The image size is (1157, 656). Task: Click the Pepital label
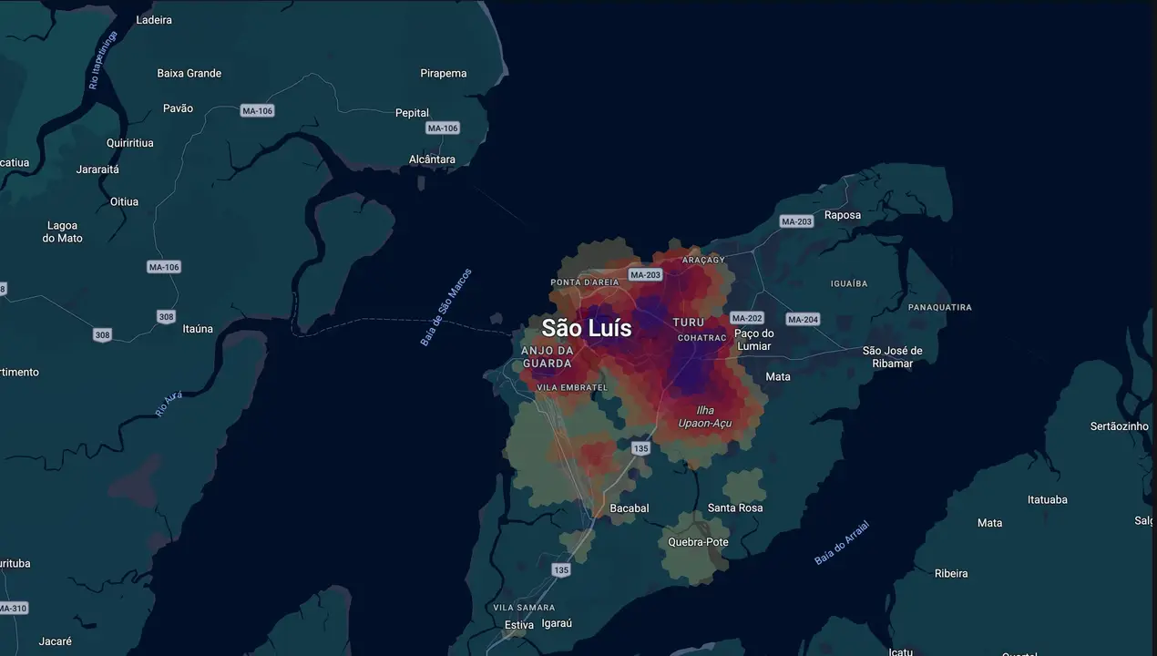(x=412, y=113)
